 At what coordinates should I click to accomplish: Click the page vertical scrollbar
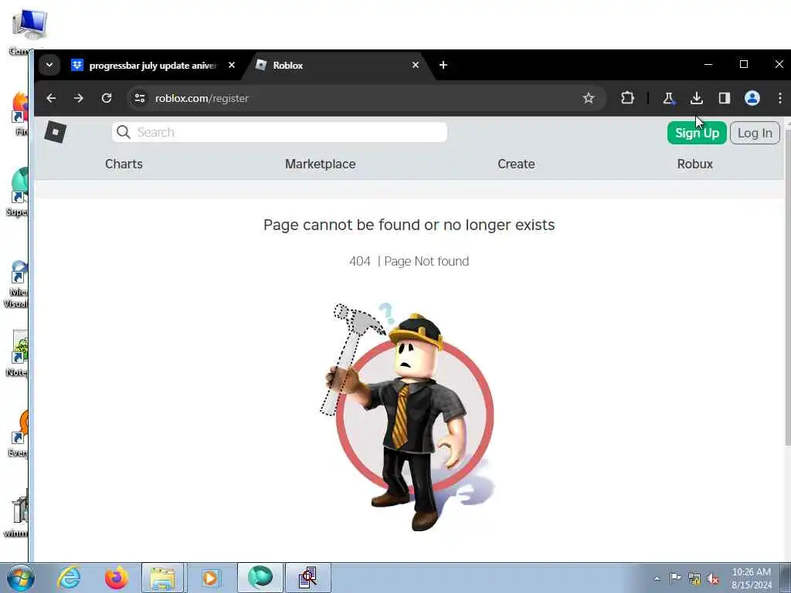coord(787,287)
